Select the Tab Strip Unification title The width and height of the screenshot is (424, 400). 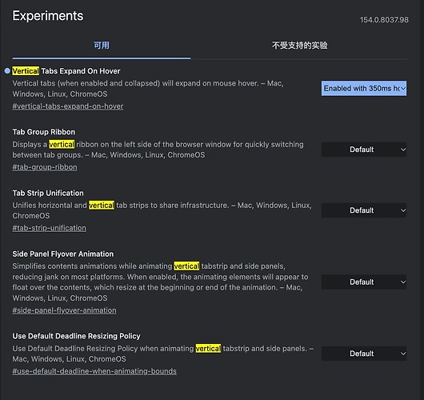[48, 193]
